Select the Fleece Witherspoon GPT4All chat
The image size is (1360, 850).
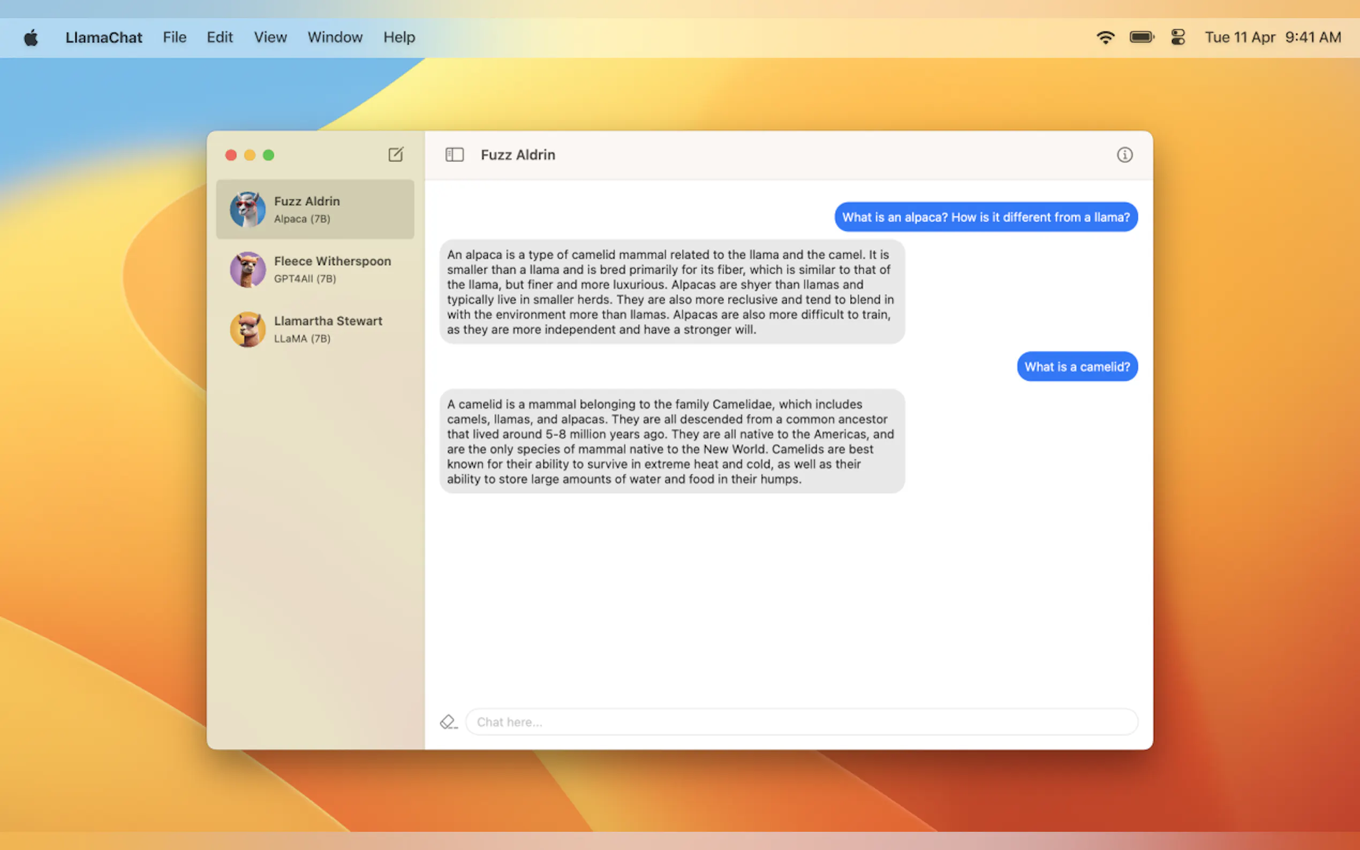(332, 269)
